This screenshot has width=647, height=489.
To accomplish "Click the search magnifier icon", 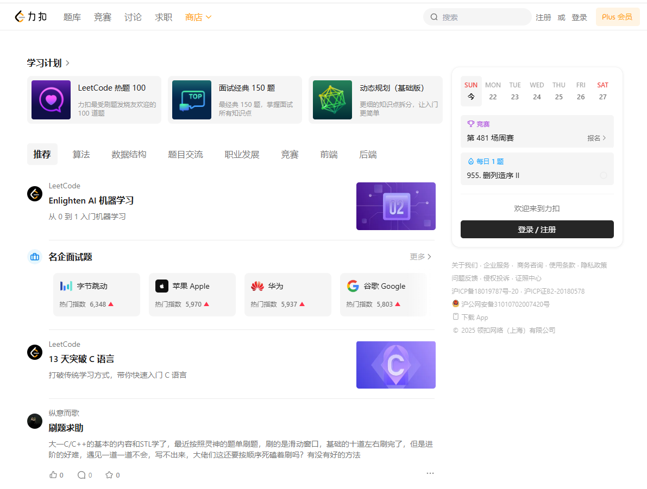I will (x=434, y=17).
